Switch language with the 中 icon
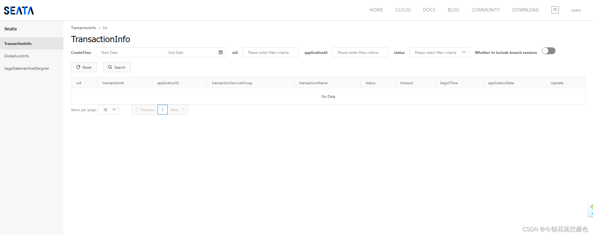 555,10
